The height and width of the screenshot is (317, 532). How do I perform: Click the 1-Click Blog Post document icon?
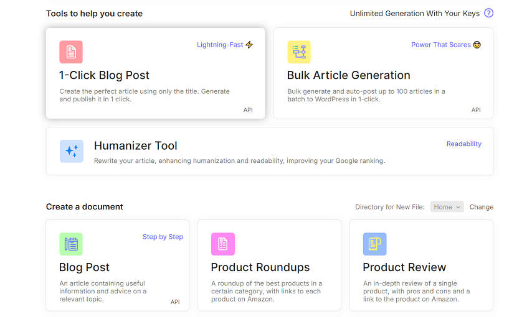click(71, 52)
